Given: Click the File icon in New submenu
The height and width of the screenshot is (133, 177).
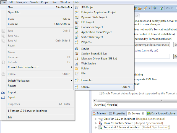Looking at the screenshot, I should tap(77, 74).
